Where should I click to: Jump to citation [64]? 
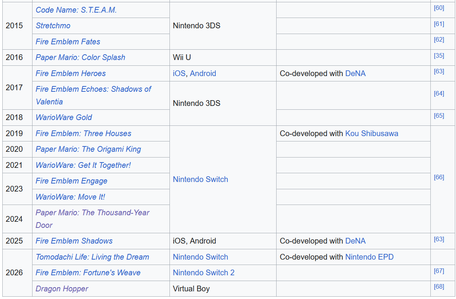(439, 94)
